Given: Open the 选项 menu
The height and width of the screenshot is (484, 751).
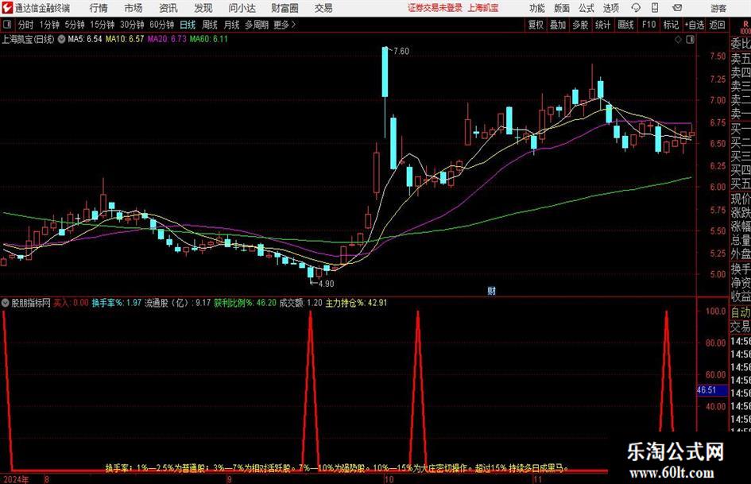Looking at the screenshot, I should [610, 8].
